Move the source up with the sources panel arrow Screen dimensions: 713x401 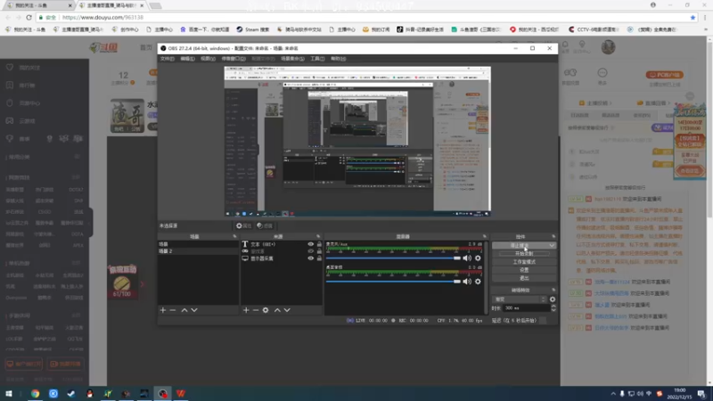pos(277,310)
